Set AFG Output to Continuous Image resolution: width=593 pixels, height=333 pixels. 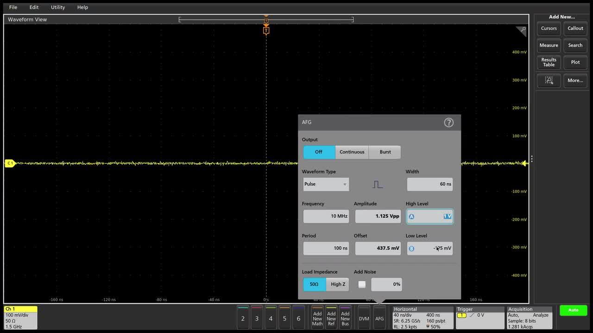pos(352,152)
